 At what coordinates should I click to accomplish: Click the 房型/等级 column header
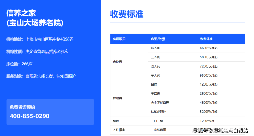click(x=158, y=39)
